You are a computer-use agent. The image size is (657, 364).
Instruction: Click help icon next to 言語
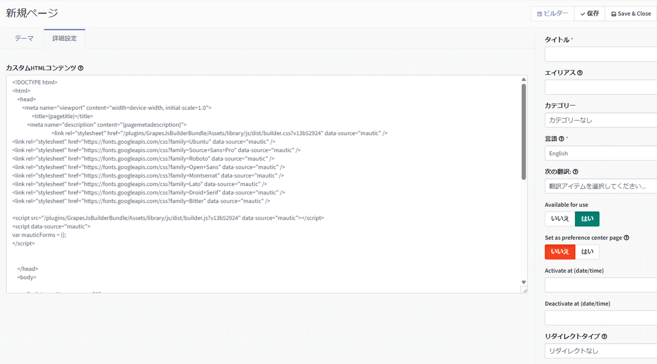click(x=561, y=139)
